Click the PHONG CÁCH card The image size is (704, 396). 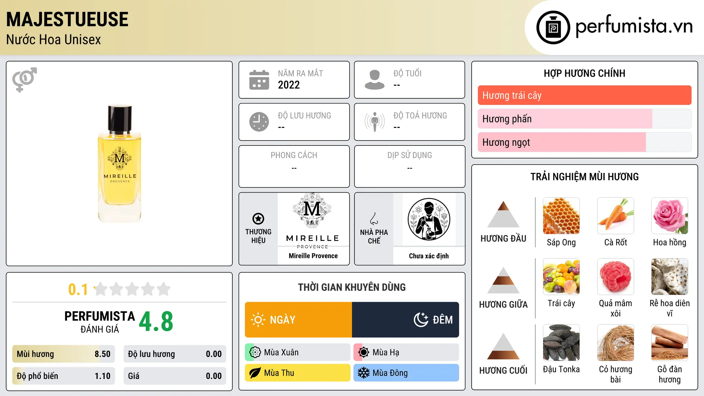294,166
